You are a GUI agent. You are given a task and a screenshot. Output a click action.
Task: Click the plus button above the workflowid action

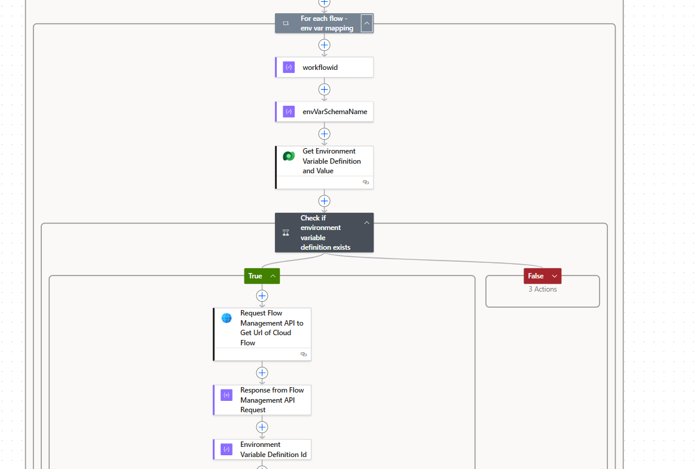pos(324,45)
